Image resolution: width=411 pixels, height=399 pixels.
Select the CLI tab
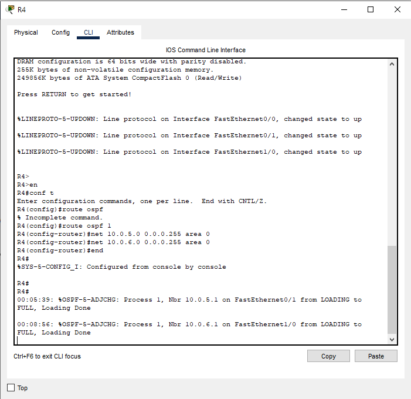89,32
